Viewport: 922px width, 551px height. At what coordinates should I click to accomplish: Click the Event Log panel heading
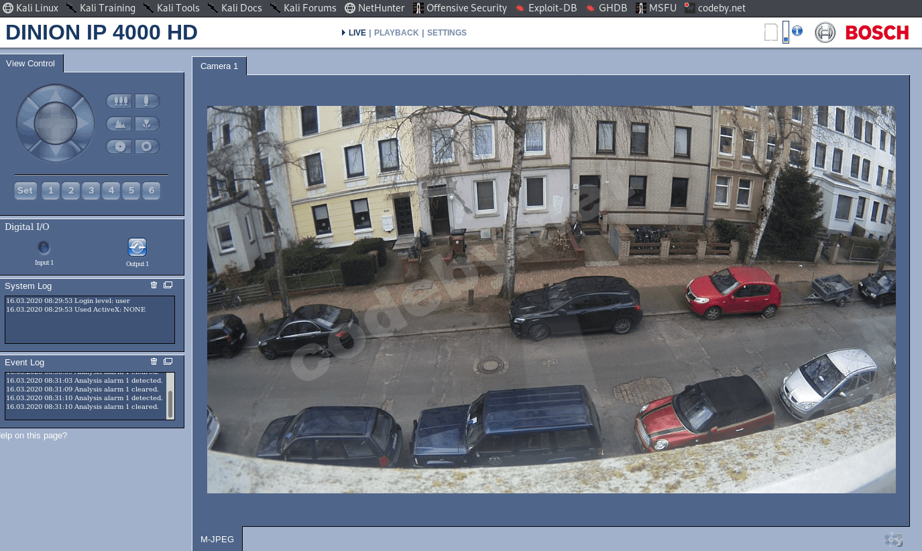25,363
